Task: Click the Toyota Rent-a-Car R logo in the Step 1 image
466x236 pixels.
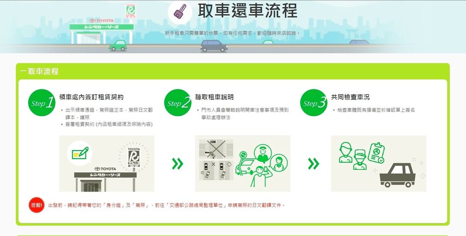Action: coord(134,157)
